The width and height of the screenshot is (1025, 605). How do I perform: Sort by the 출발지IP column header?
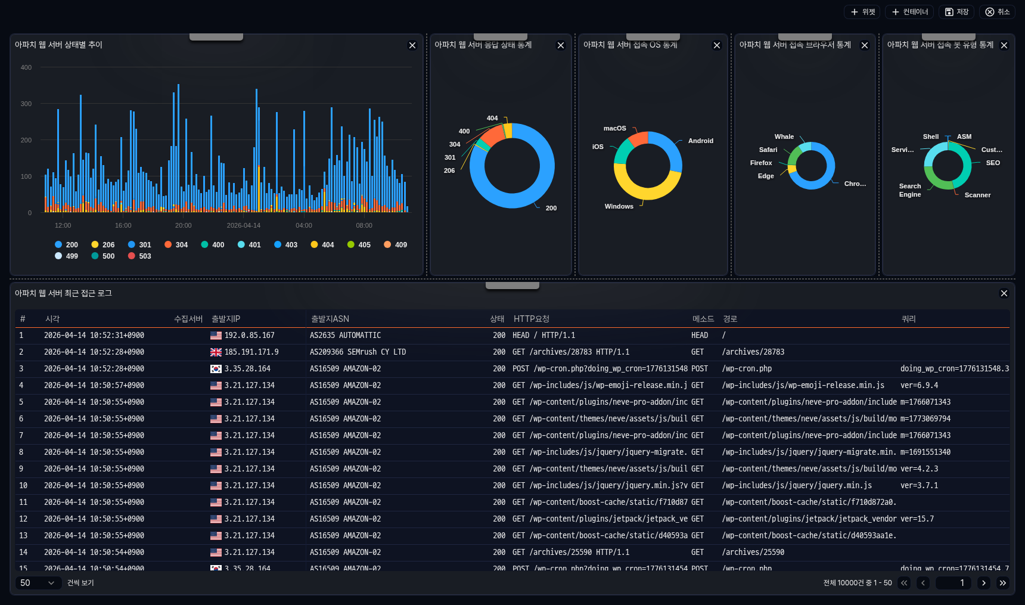(226, 319)
